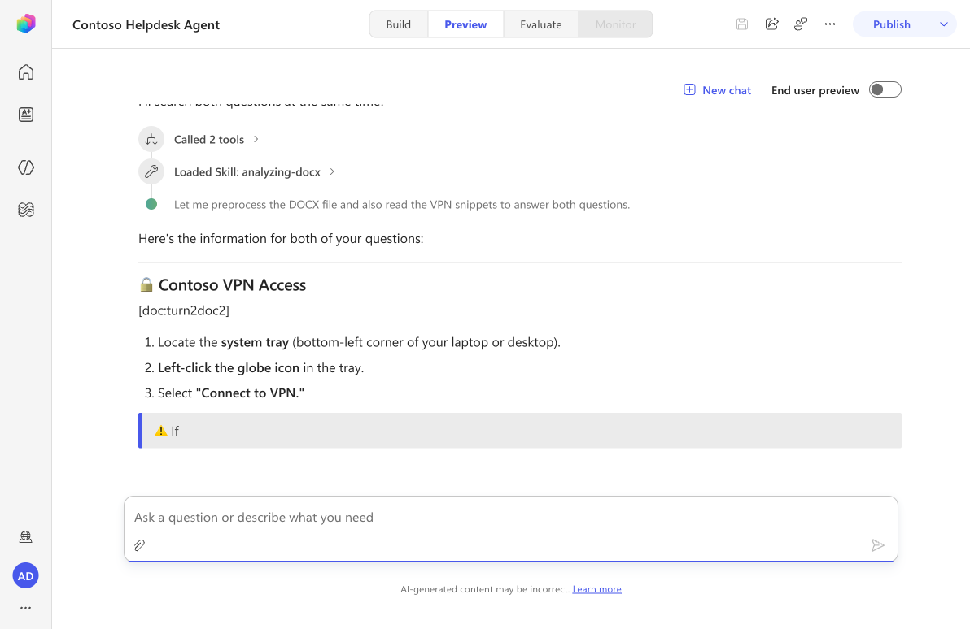970x629 pixels.
Task: Click the copilot people icon in header
Action: tap(801, 24)
